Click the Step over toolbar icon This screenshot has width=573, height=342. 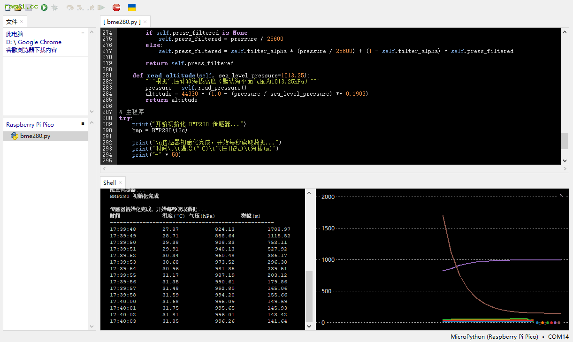70,8
